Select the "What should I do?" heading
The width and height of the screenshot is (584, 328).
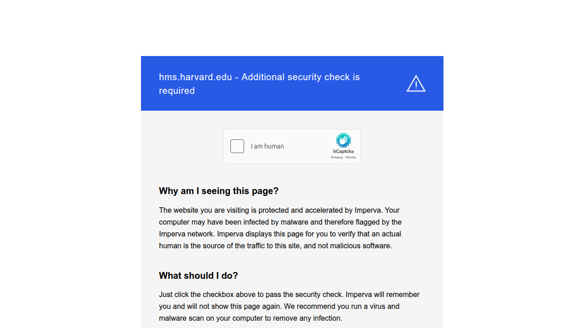coord(198,276)
